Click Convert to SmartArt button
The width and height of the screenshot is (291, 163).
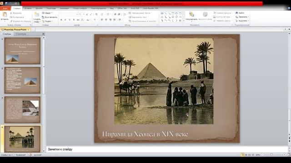(142, 21)
